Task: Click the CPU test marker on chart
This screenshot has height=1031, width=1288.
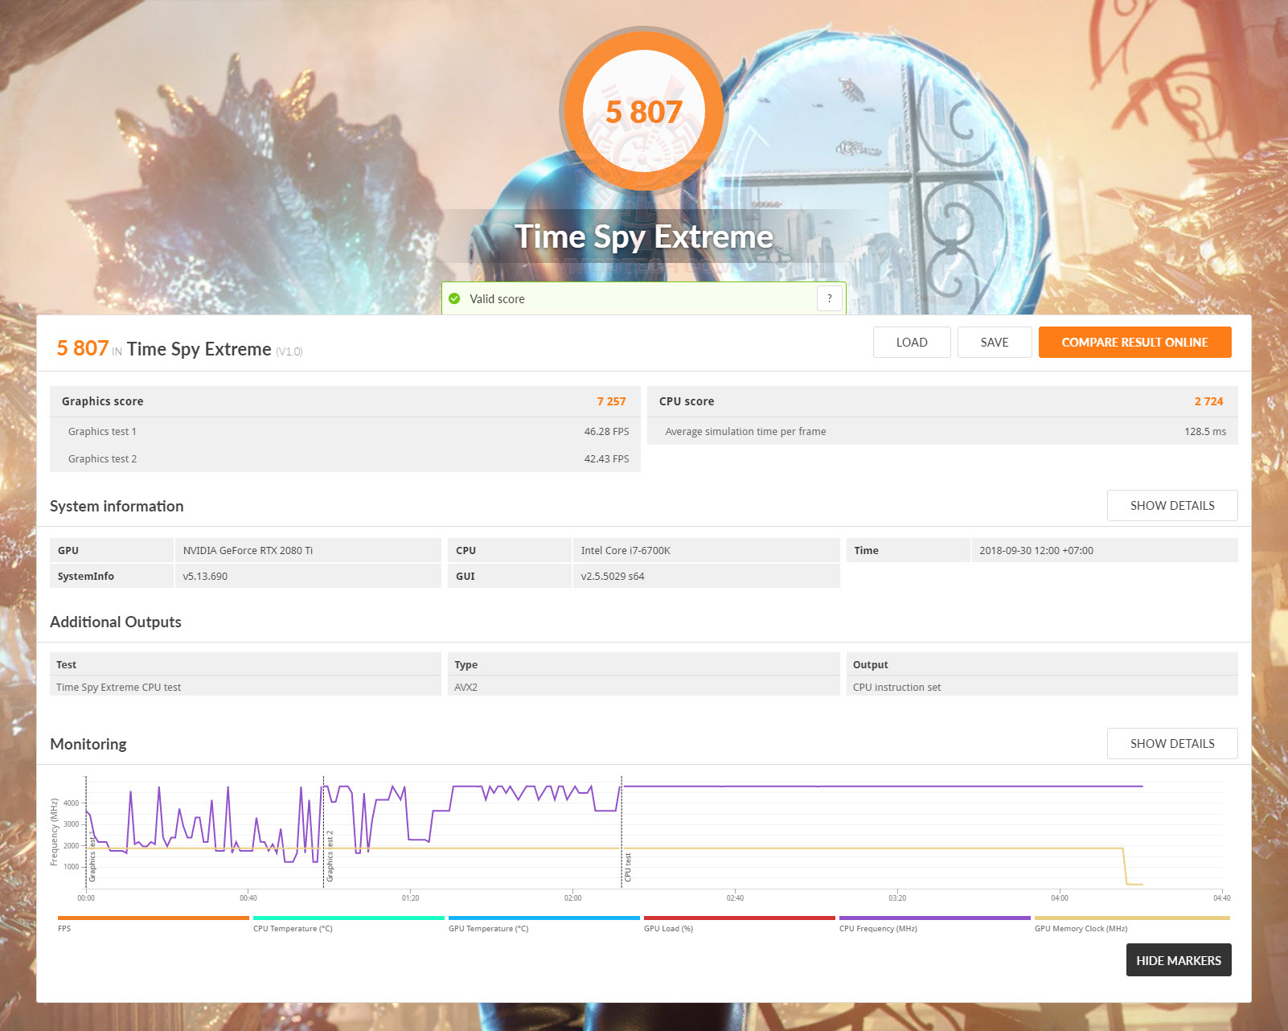Action: [x=628, y=867]
